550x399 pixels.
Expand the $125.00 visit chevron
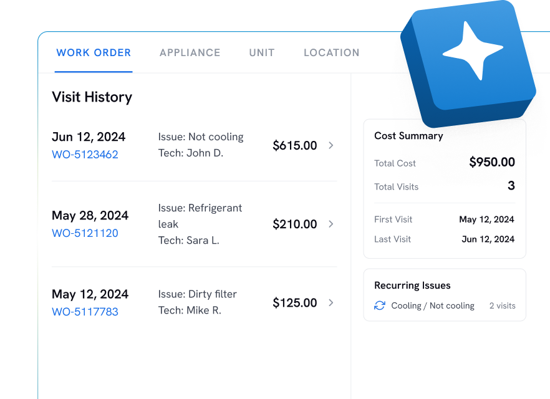330,302
